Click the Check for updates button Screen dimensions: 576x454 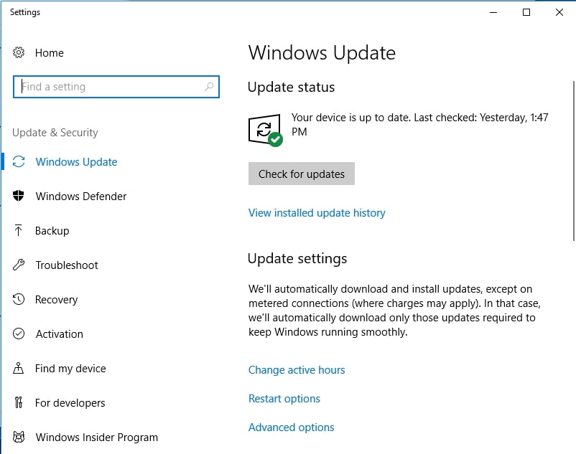pos(301,174)
